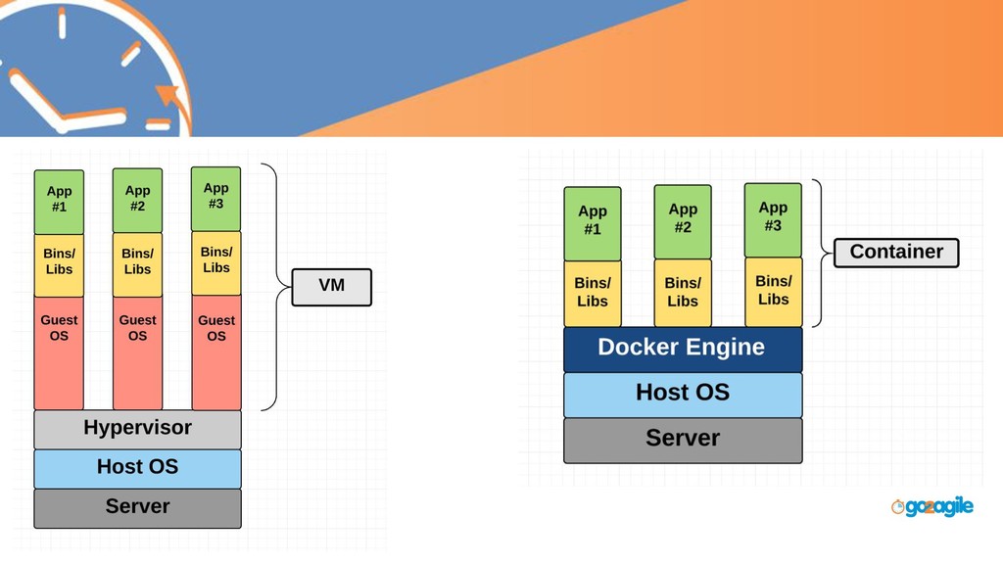1003x564 pixels.
Task: Click the Container label box
Action: click(896, 253)
